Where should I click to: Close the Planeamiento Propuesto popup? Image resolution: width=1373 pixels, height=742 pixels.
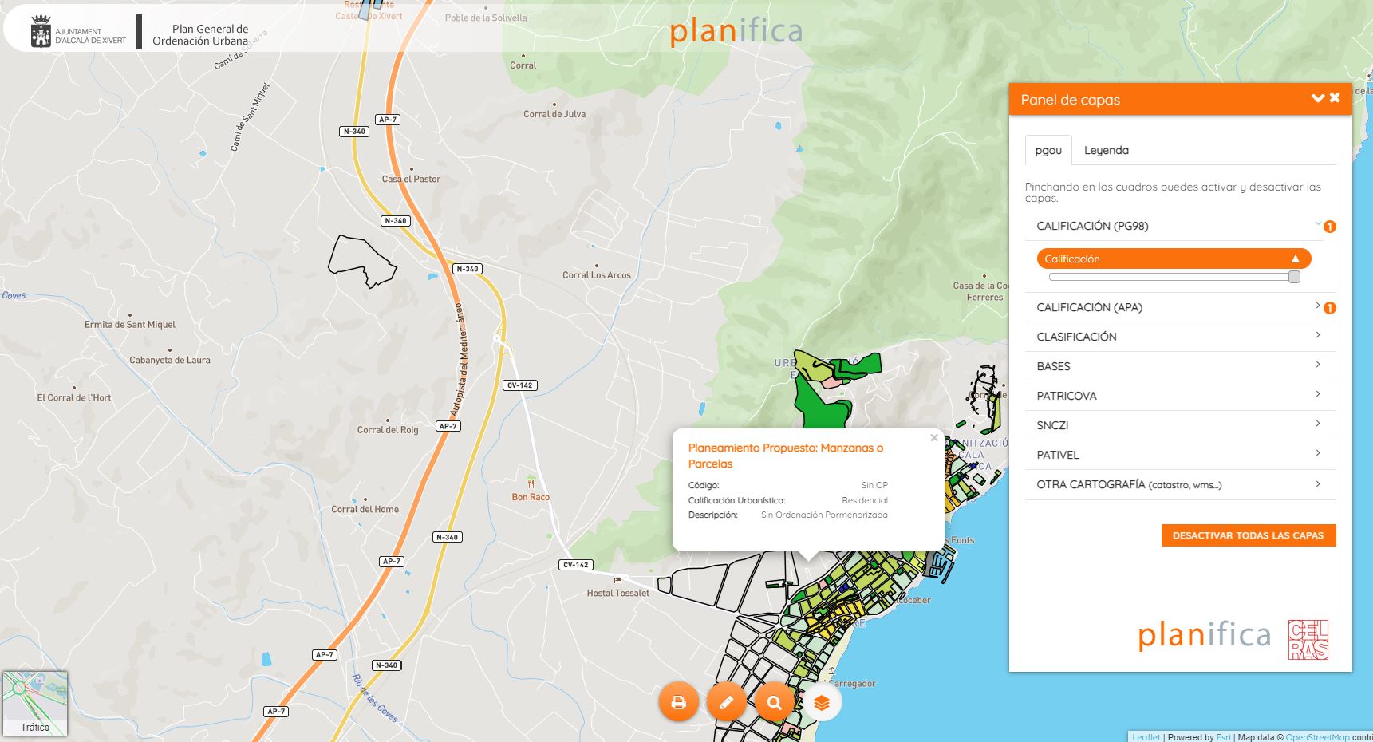point(934,438)
